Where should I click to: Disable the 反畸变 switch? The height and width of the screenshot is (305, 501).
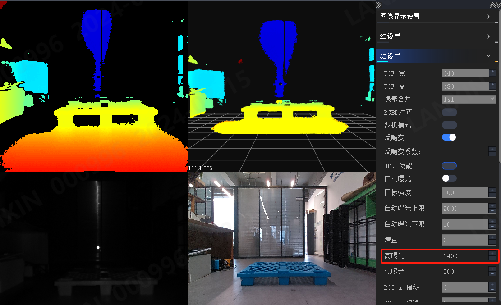449,137
